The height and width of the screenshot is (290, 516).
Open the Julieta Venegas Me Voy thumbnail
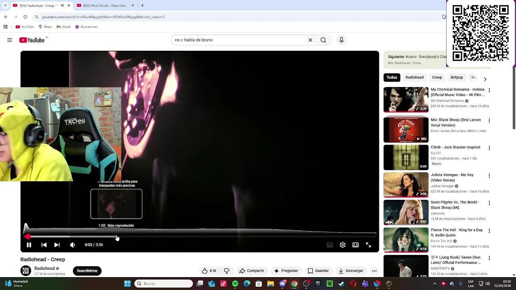coord(406,185)
